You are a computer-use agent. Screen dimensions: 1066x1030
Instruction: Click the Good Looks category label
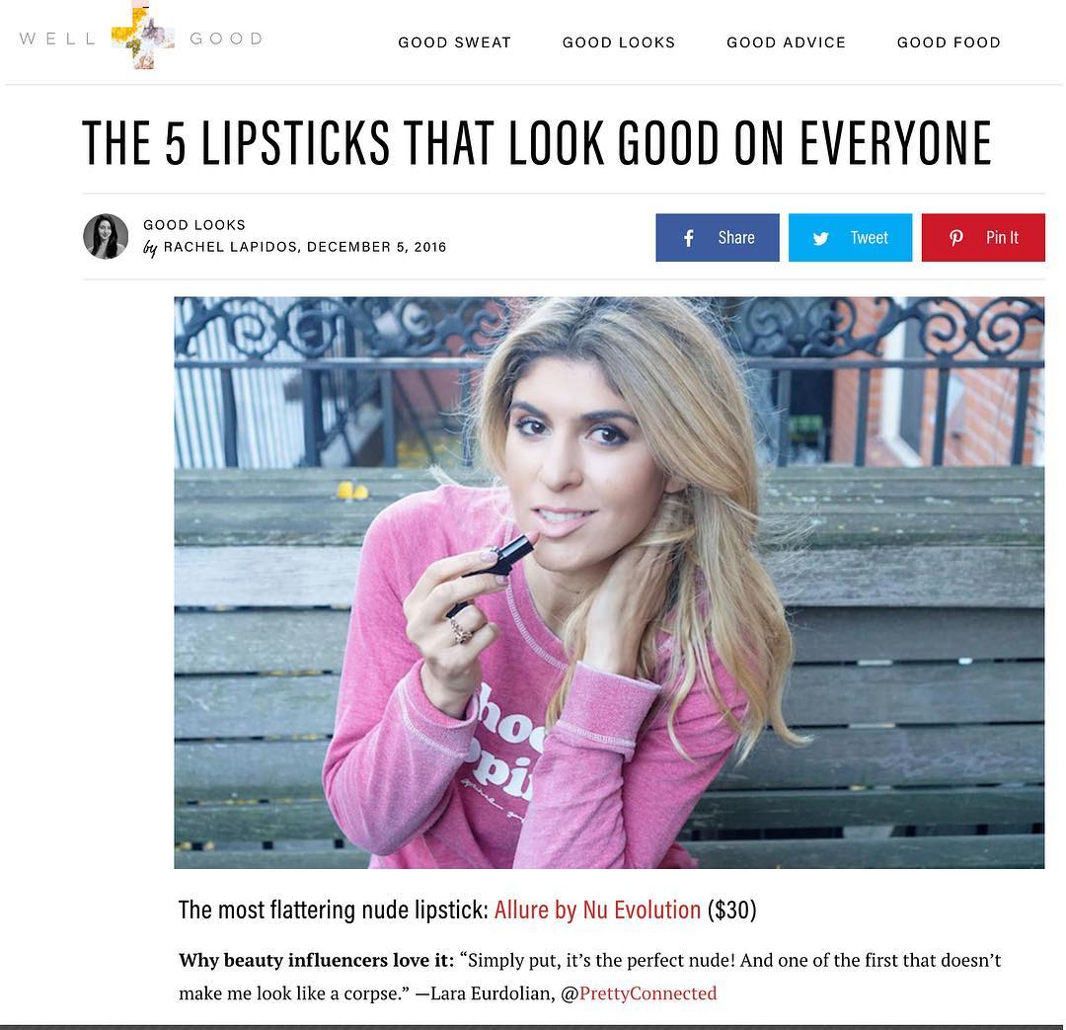pos(193,225)
